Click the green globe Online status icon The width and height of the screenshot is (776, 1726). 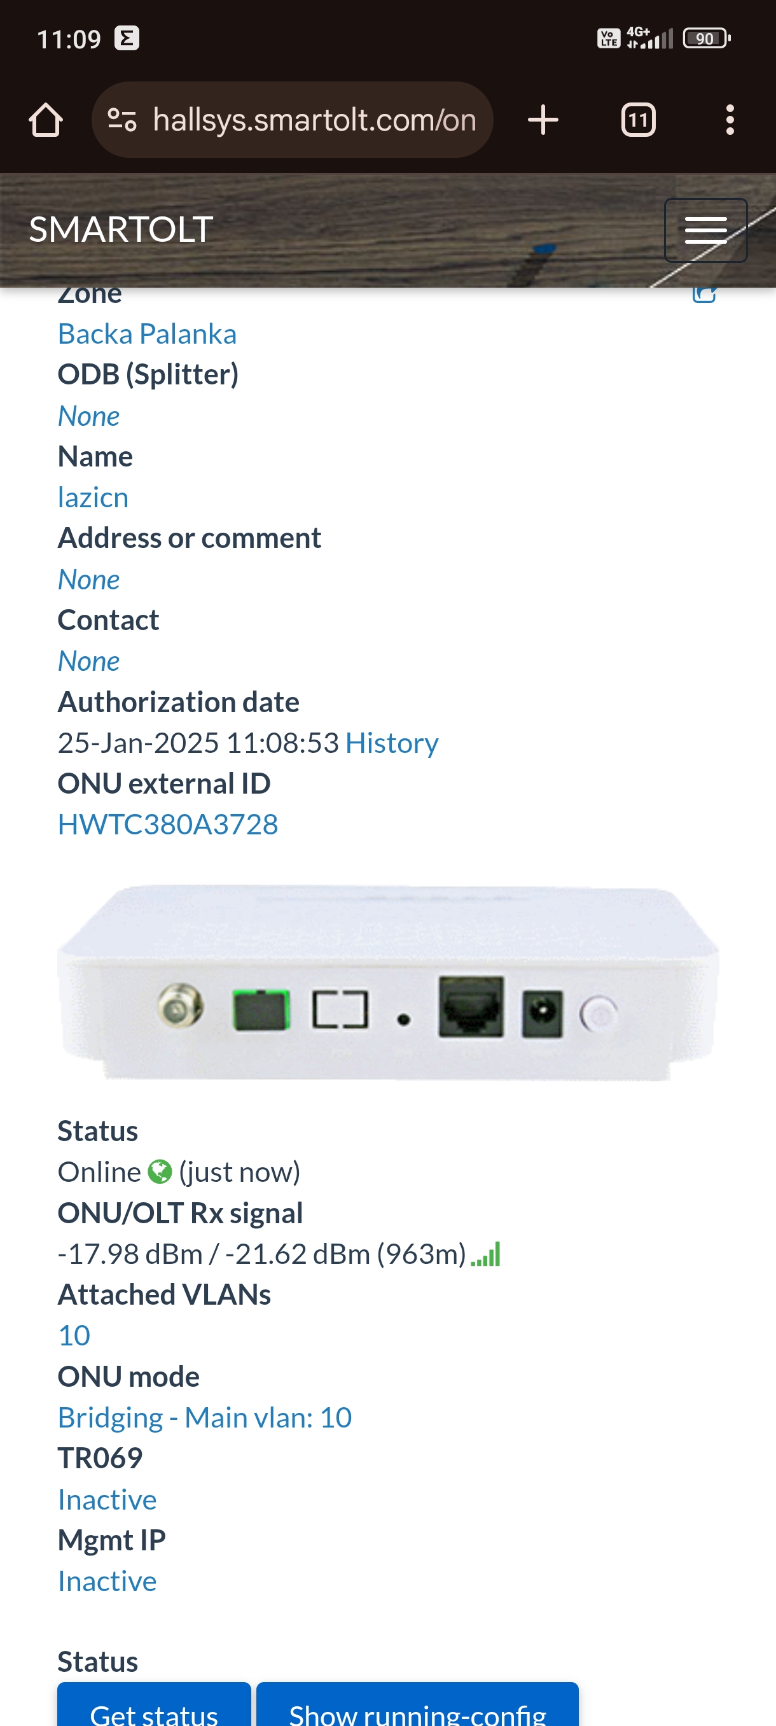pyautogui.click(x=160, y=1172)
